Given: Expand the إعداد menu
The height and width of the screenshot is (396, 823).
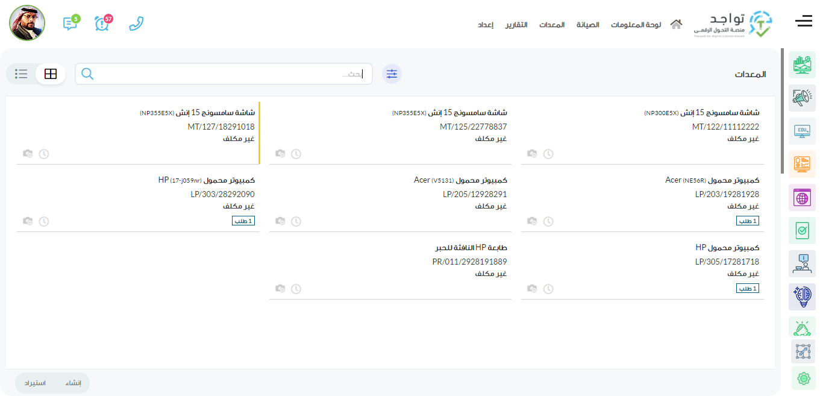Looking at the screenshot, I should click(486, 25).
